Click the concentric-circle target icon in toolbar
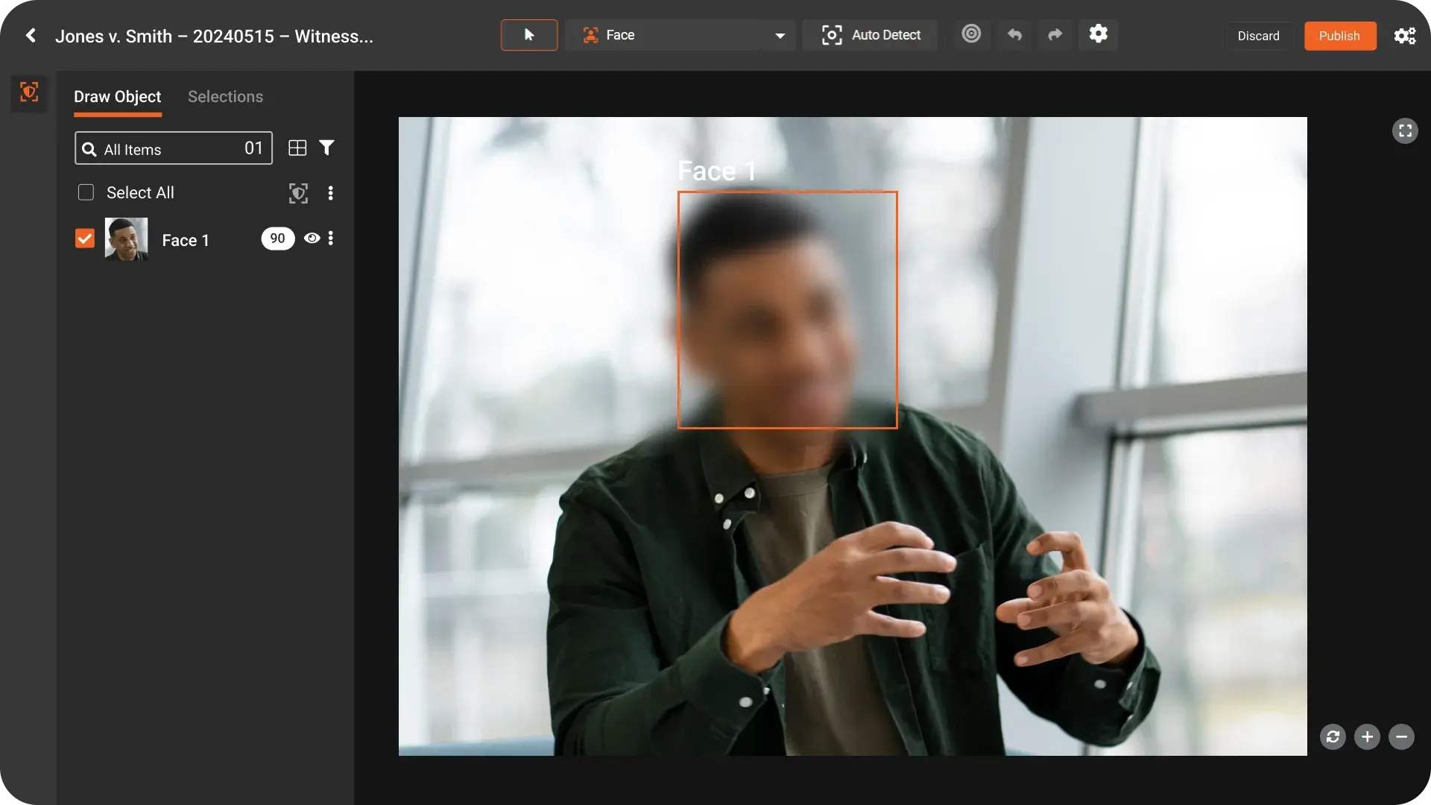This screenshot has width=1431, height=805. (970, 34)
